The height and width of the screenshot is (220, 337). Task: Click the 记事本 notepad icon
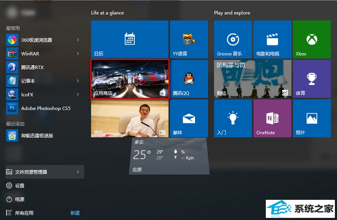click(12, 81)
